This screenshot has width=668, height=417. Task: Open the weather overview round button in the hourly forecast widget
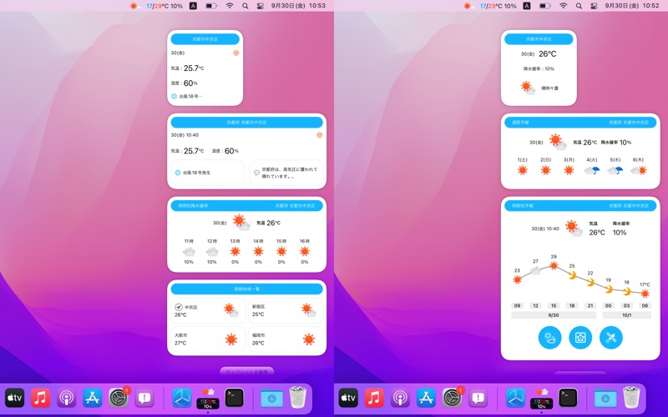549,338
